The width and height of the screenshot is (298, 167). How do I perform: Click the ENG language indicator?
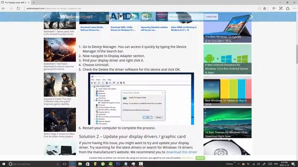click(x=276, y=164)
